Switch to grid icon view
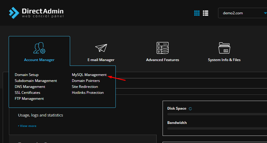The image size is (267, 143). coord(197,13)
